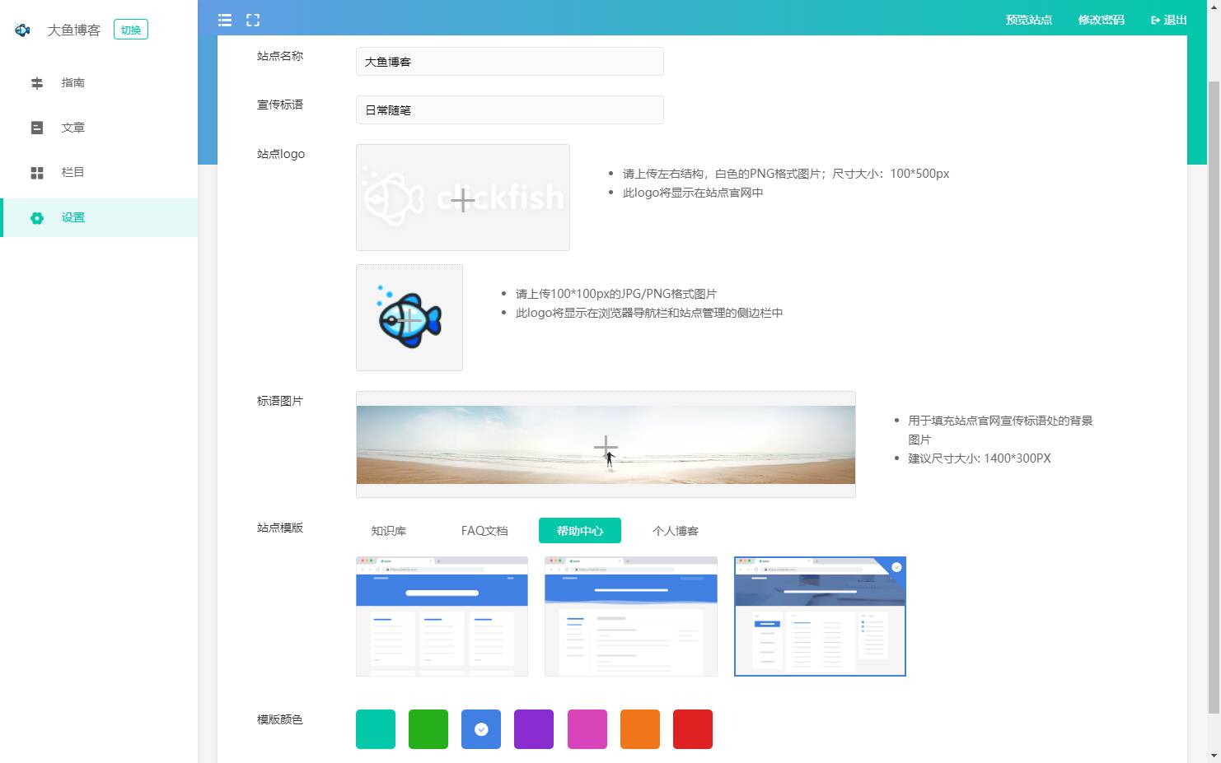Click the 文章 document icon in sidebar
1221x763 pixels.
(x=37, y=128)
